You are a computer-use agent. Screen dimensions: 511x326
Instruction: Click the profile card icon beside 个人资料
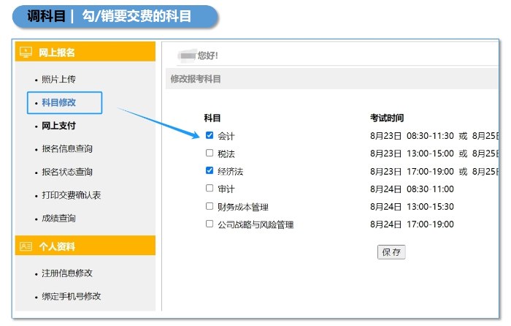(x=26, y=246)
